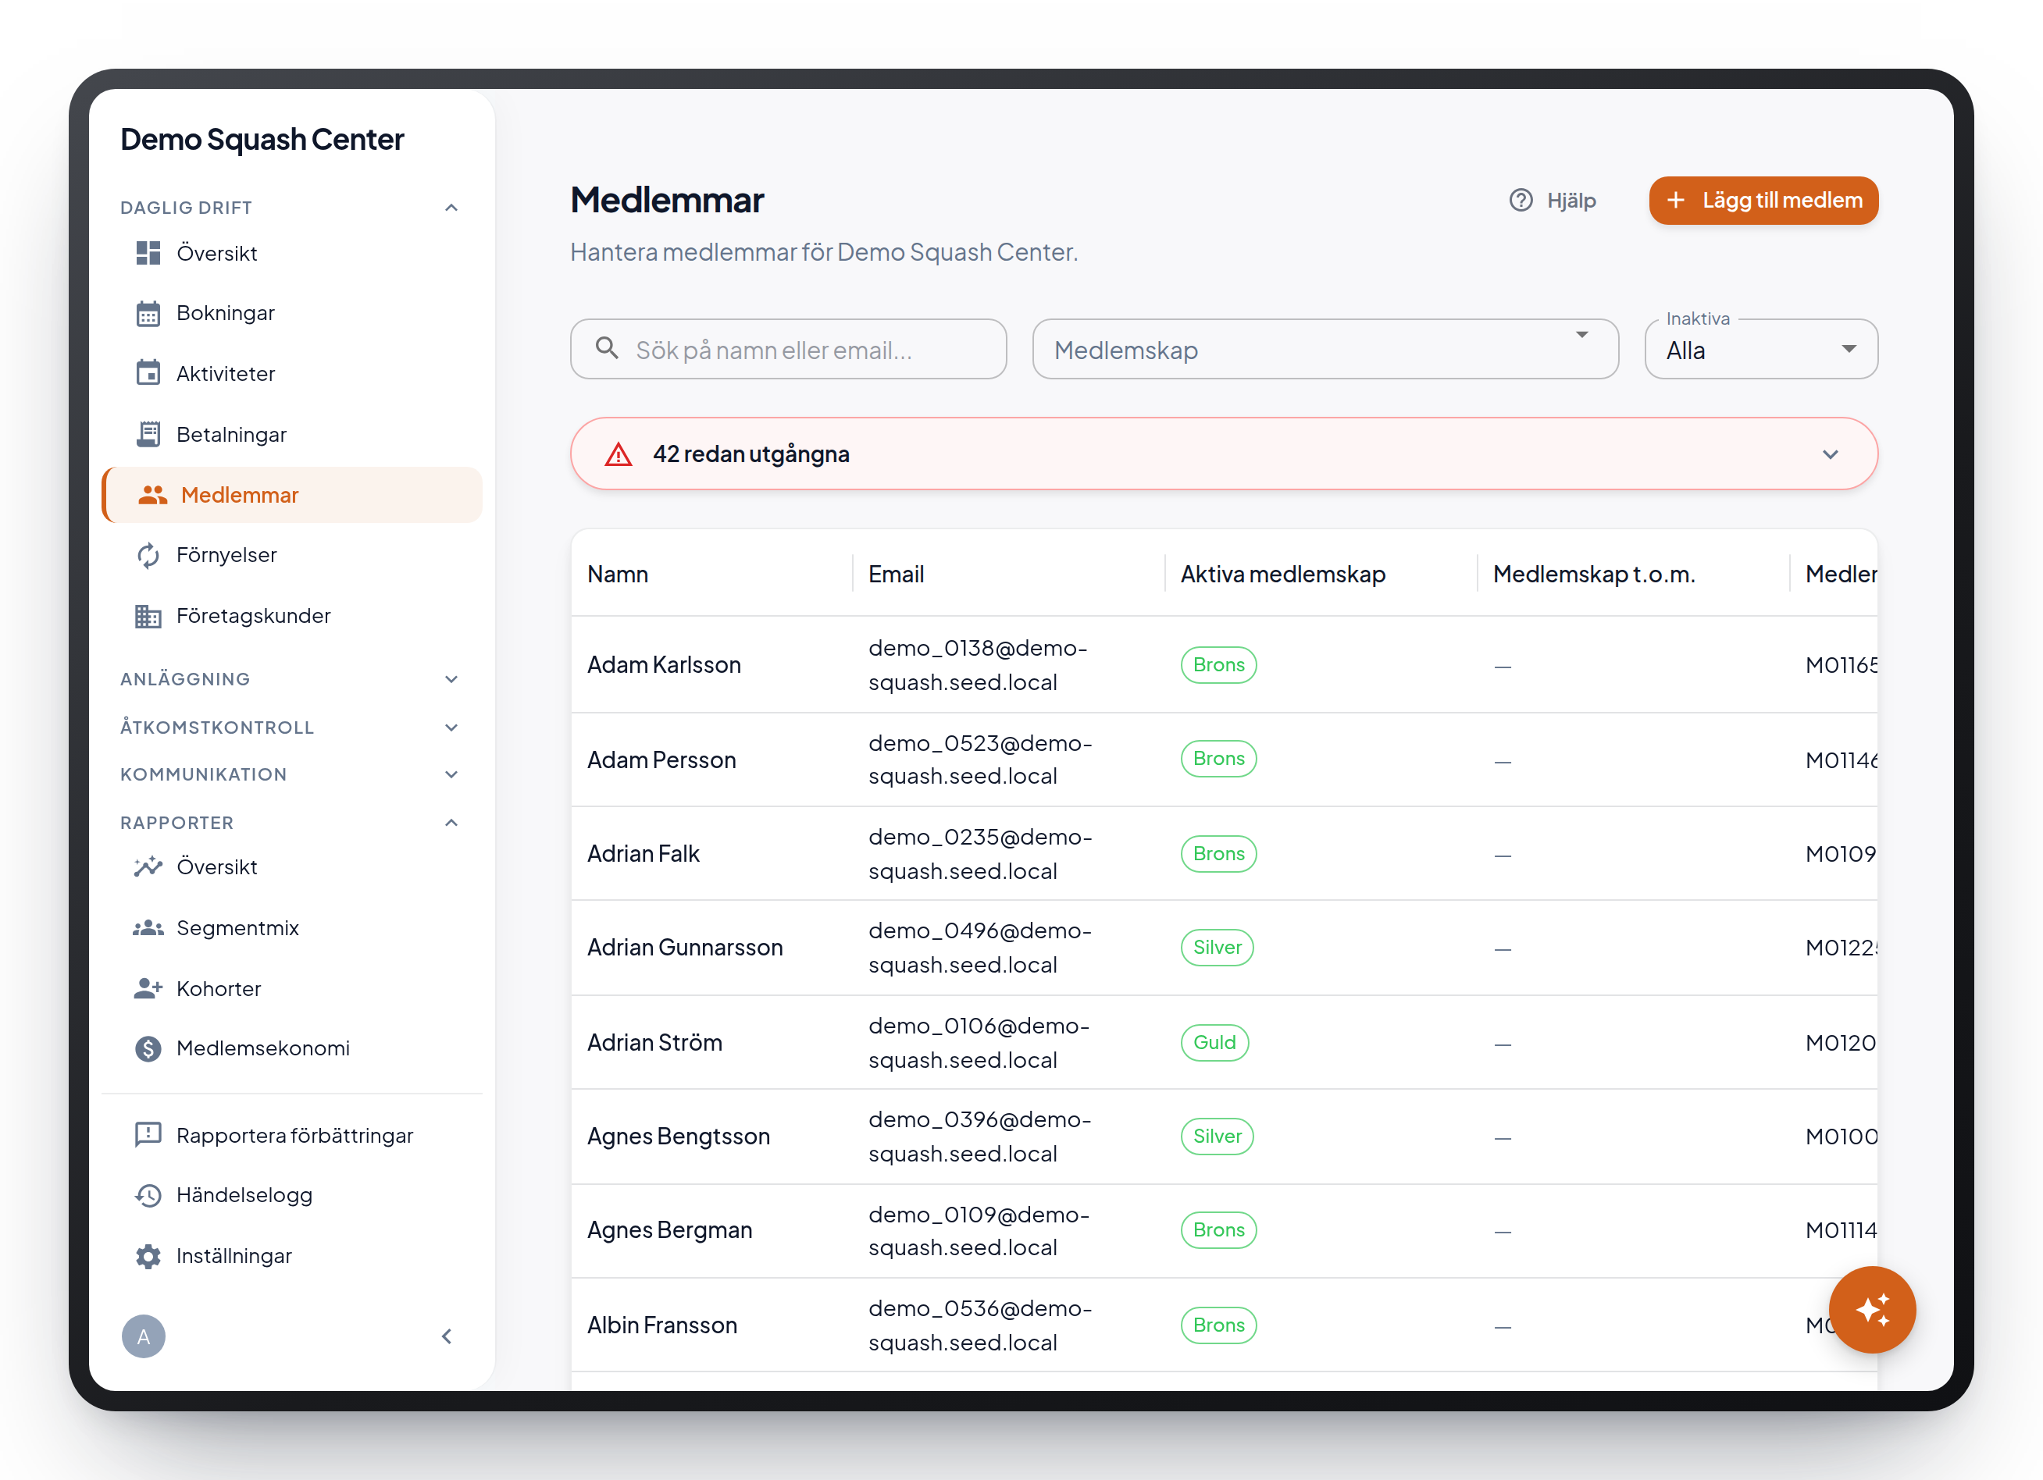Click the Hjälp question mark icon

coord(1521,200)
